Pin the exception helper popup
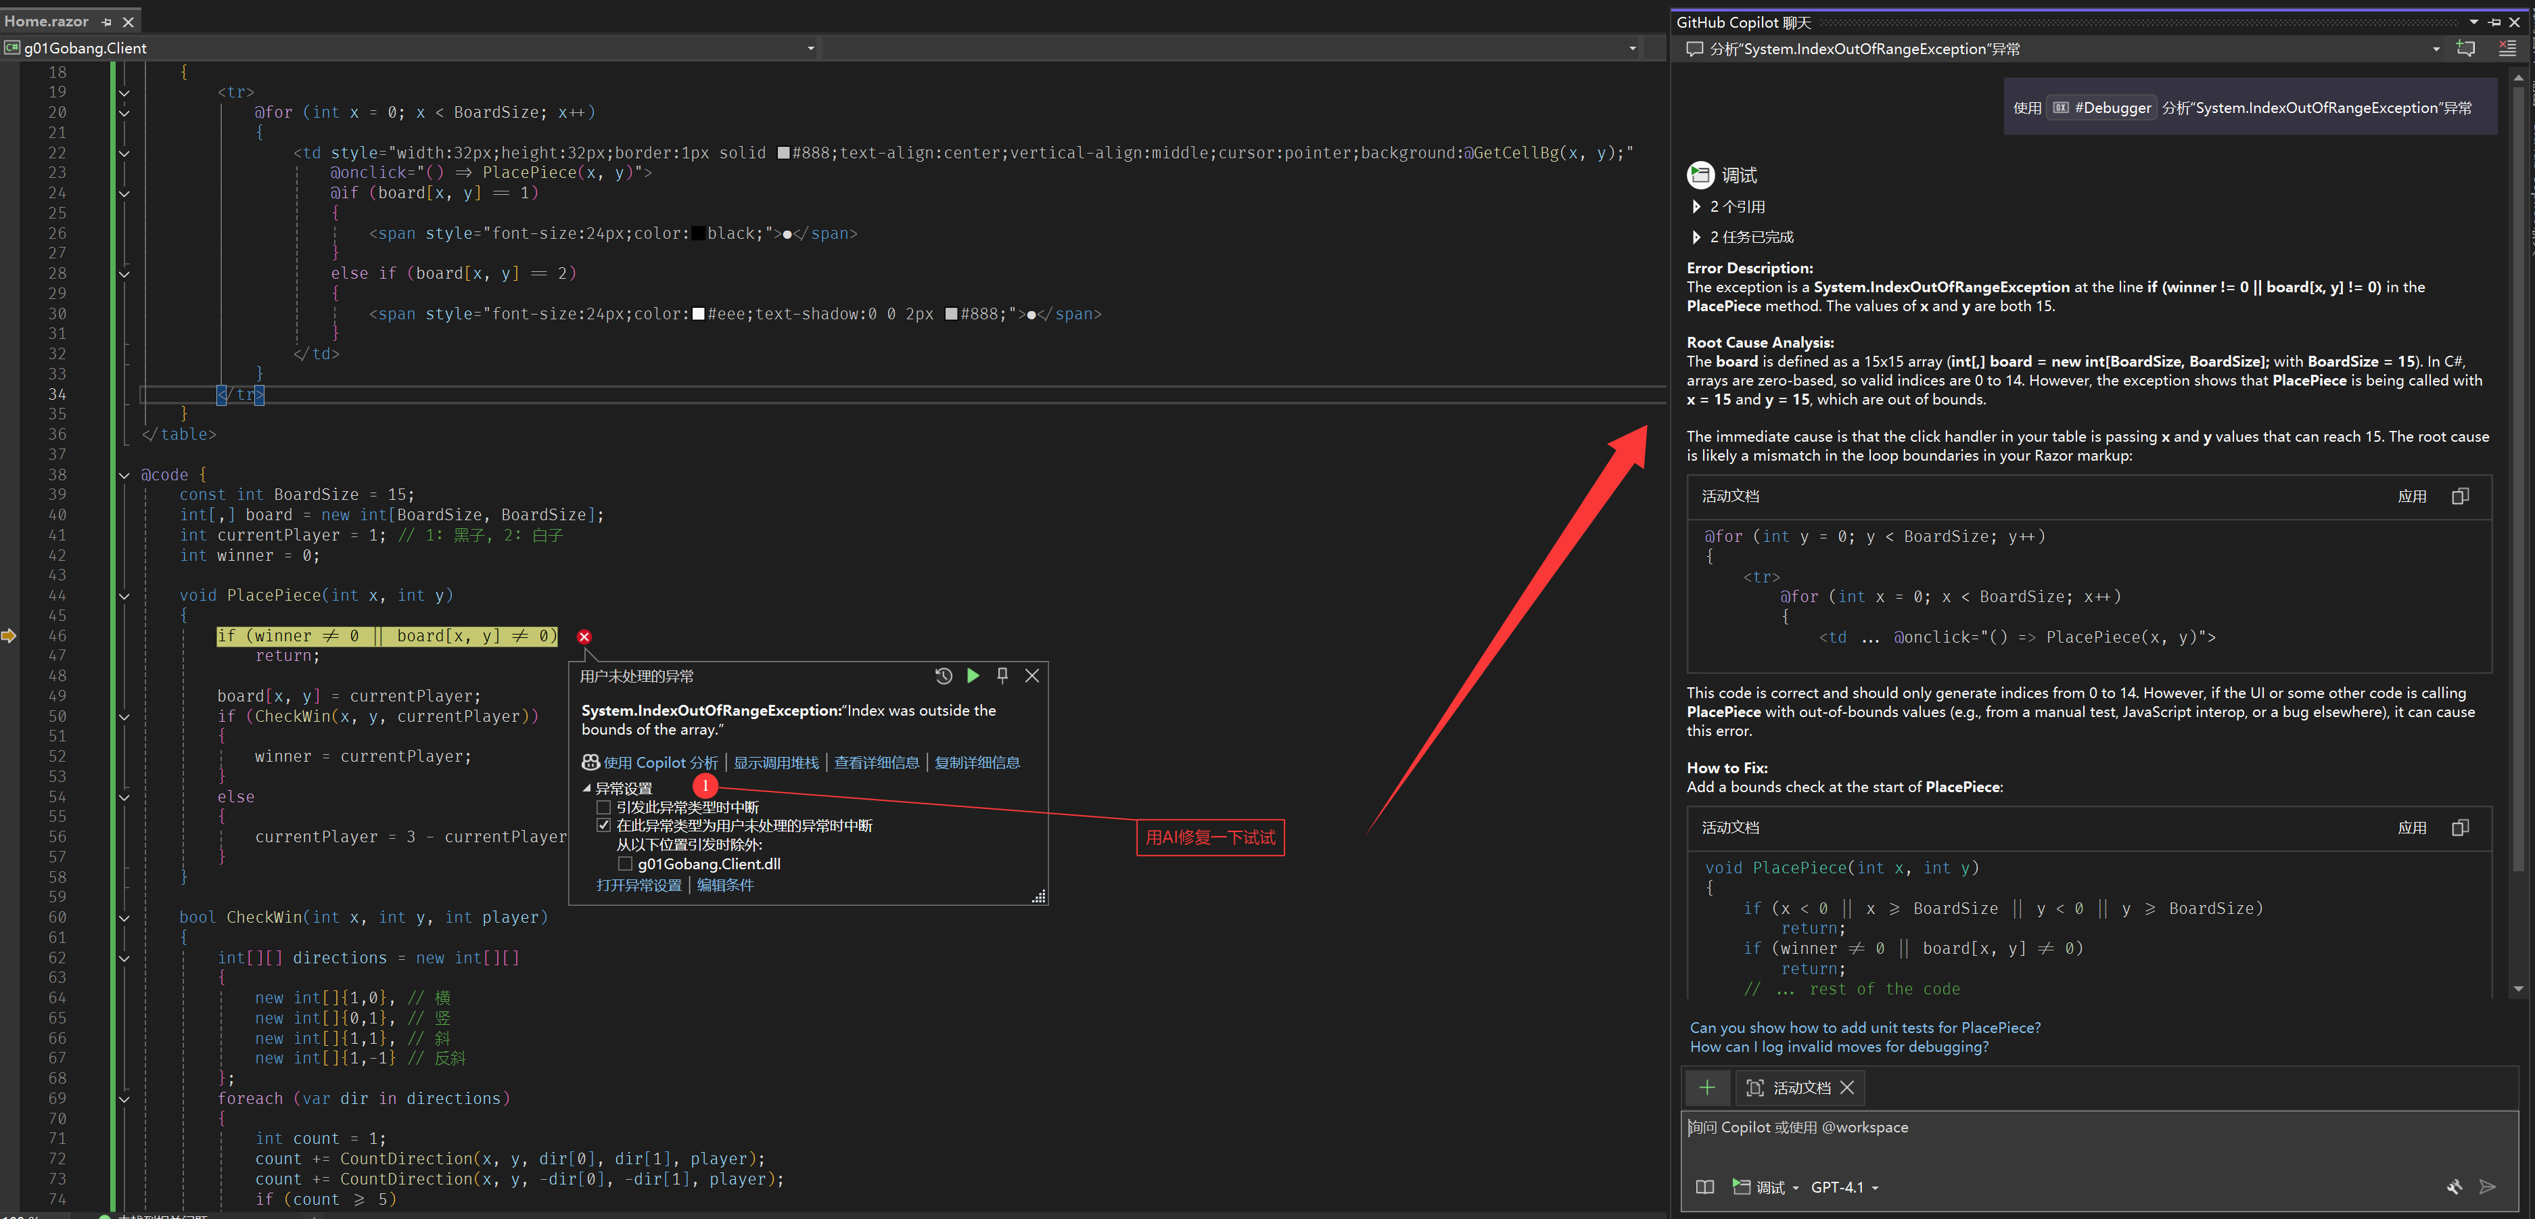Image resolution: width=2535 pixels, height=1219 pixels. [1002, 675]
